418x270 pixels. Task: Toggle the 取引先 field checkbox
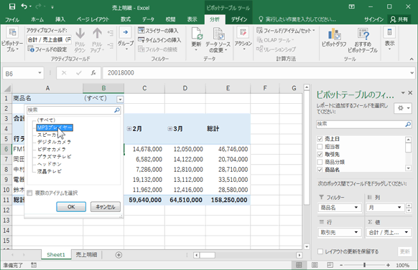point(320,154)
